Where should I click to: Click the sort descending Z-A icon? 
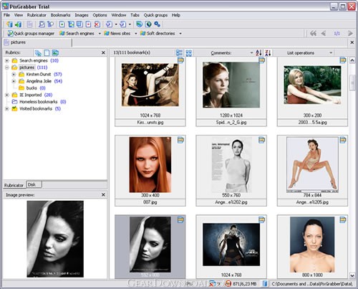268,53
